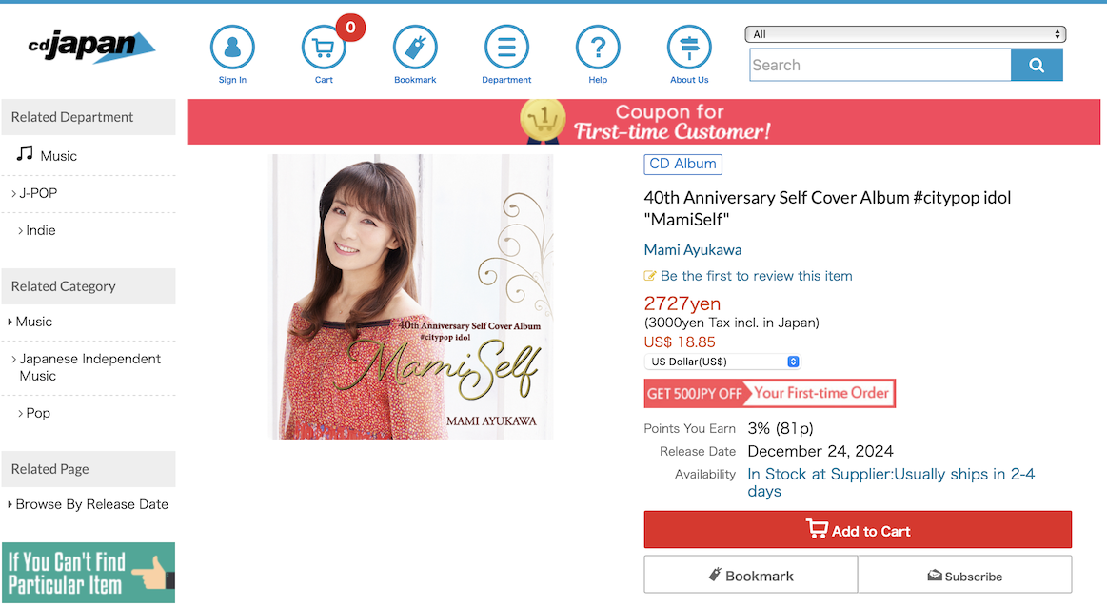Screen dimensions: 1107x606
Task: Click the Subscribe button
Action: pos(964,575)
